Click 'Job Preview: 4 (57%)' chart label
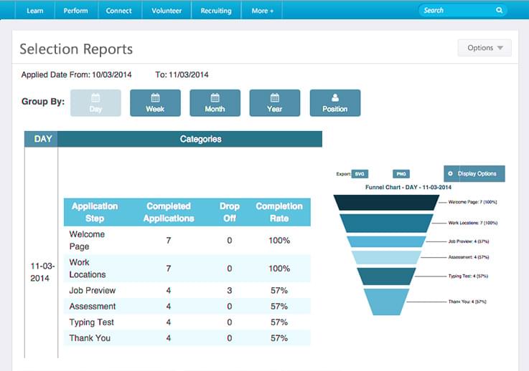The width and height of the screenshot is (529, 371). pyautogui.click(x=468, y=241)
